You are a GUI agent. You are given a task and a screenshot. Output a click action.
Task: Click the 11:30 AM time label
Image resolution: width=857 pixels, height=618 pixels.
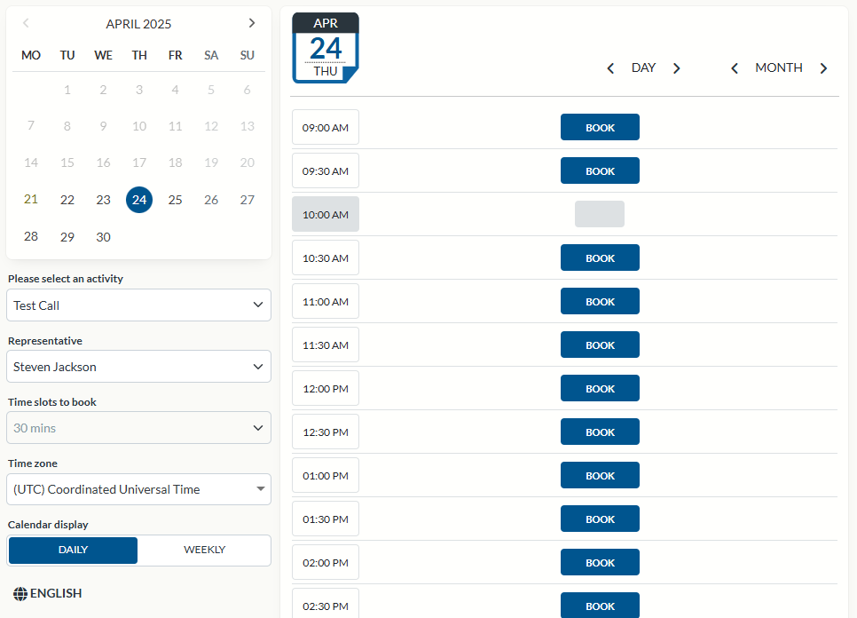326,345
